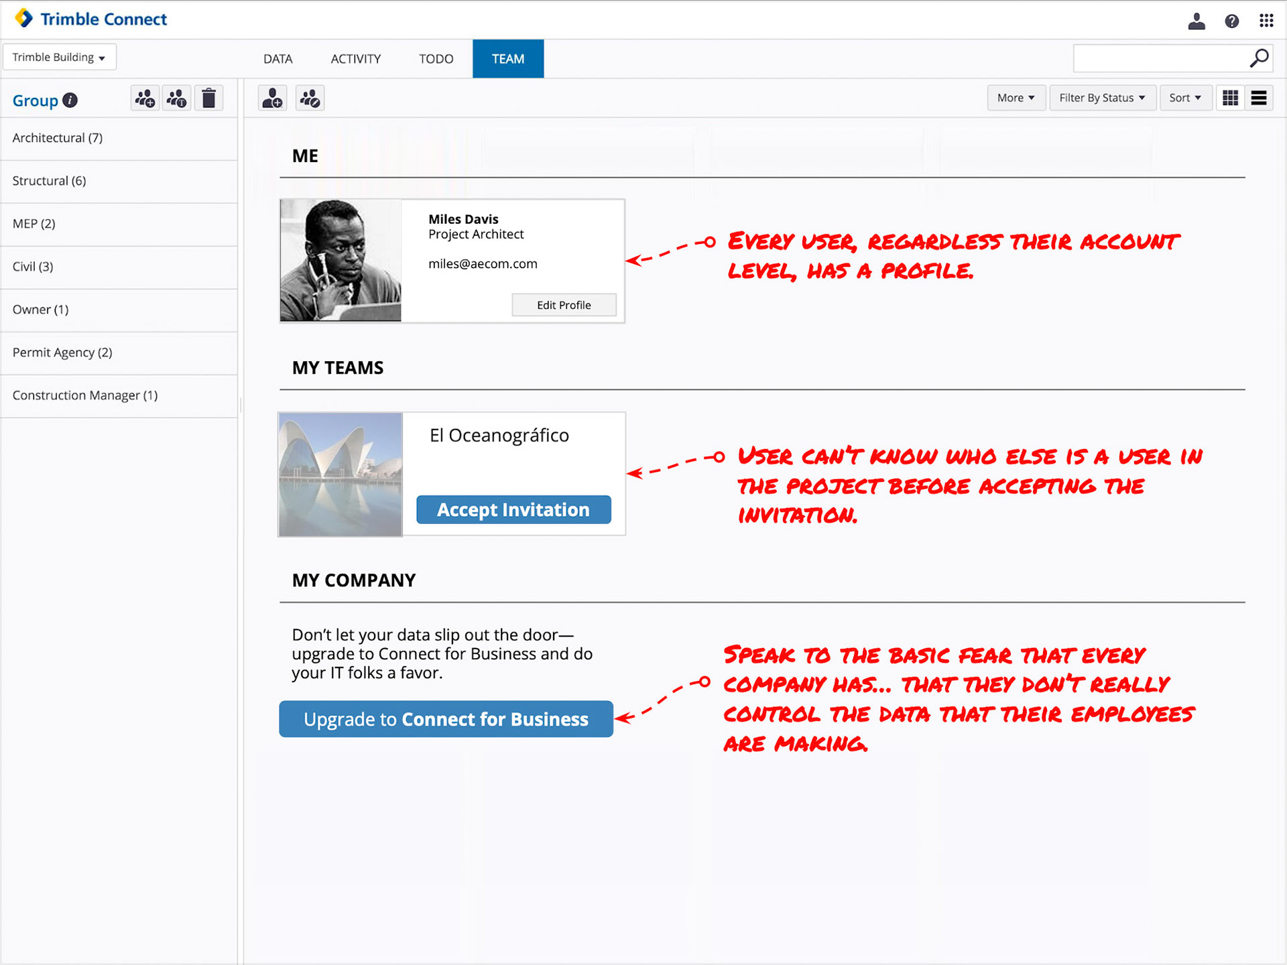
Task: Click the edit group members icon
Action: 310,99
